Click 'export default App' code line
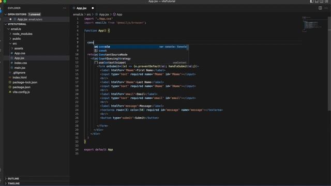The image size is (331, 186). (98, 149)
